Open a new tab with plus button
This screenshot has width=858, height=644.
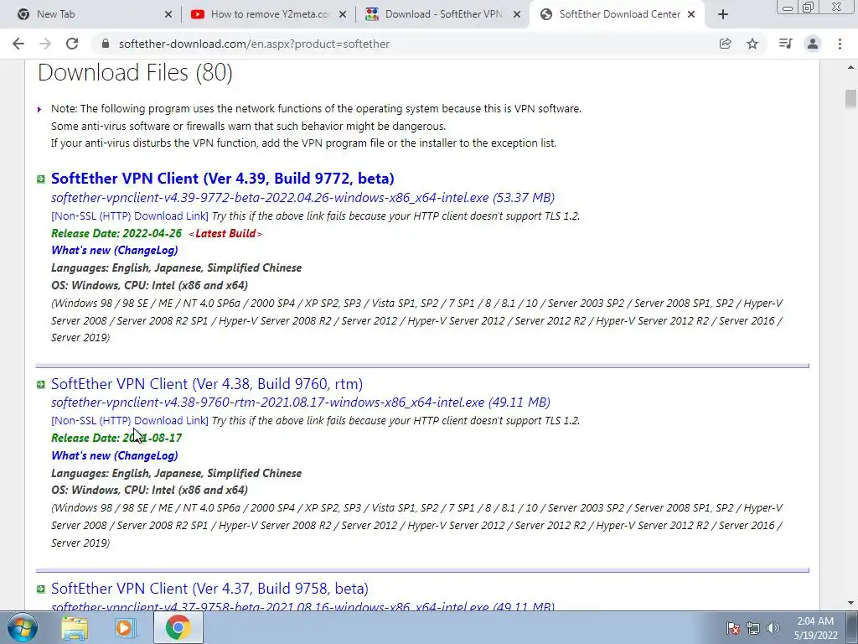723,14
